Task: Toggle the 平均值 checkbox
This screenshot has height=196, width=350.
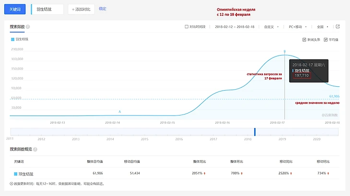Action: (326, 40)
